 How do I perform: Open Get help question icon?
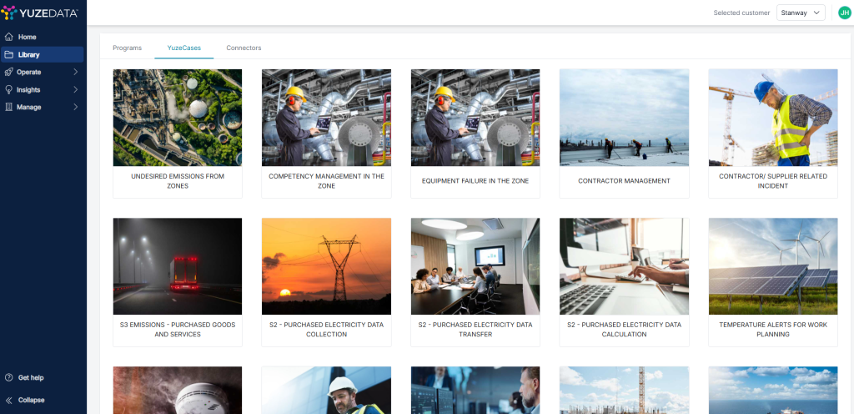click(9, 378)
